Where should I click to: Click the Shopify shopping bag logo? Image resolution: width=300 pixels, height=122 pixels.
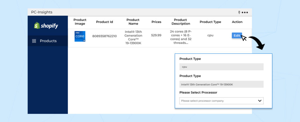(37, 26)
